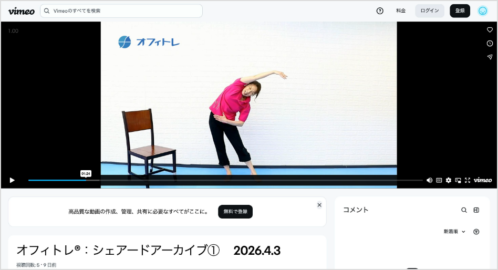Click the 視聴回数 view count text
The width and height of the screenshot is (498, 270).
point(36,265)
